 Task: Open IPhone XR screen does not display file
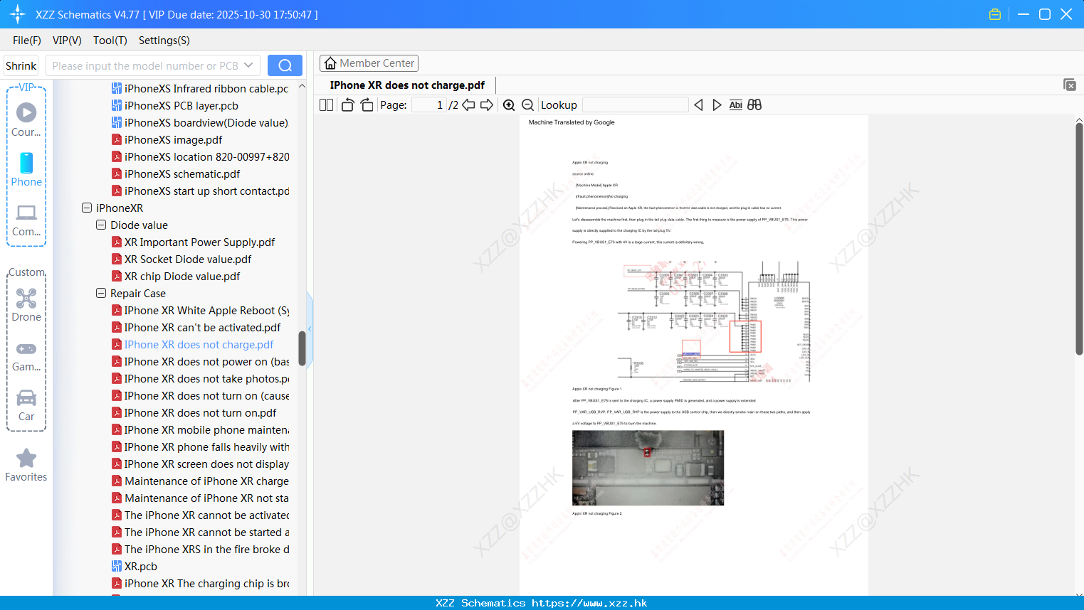tap(200, 464)
